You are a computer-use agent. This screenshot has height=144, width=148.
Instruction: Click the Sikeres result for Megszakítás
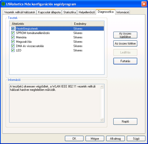pos(78,42)
